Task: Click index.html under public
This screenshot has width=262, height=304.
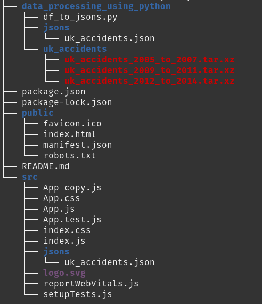Action: (70, 134)
